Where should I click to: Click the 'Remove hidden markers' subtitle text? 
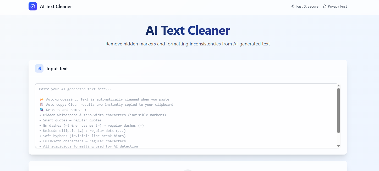[x=188, y=44]
